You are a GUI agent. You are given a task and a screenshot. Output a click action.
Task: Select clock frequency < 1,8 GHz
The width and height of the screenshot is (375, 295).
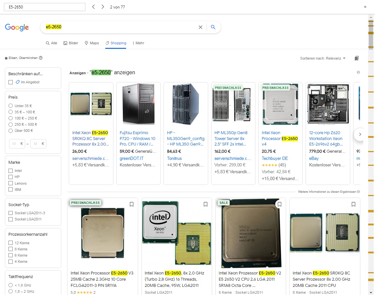(x=10, y=285)
